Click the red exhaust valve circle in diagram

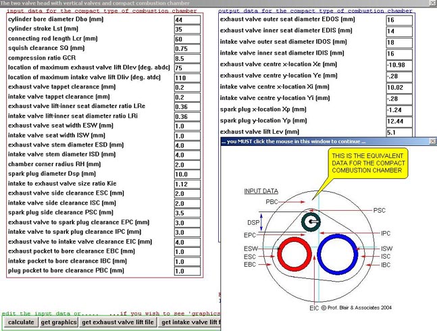coord(294,254)
